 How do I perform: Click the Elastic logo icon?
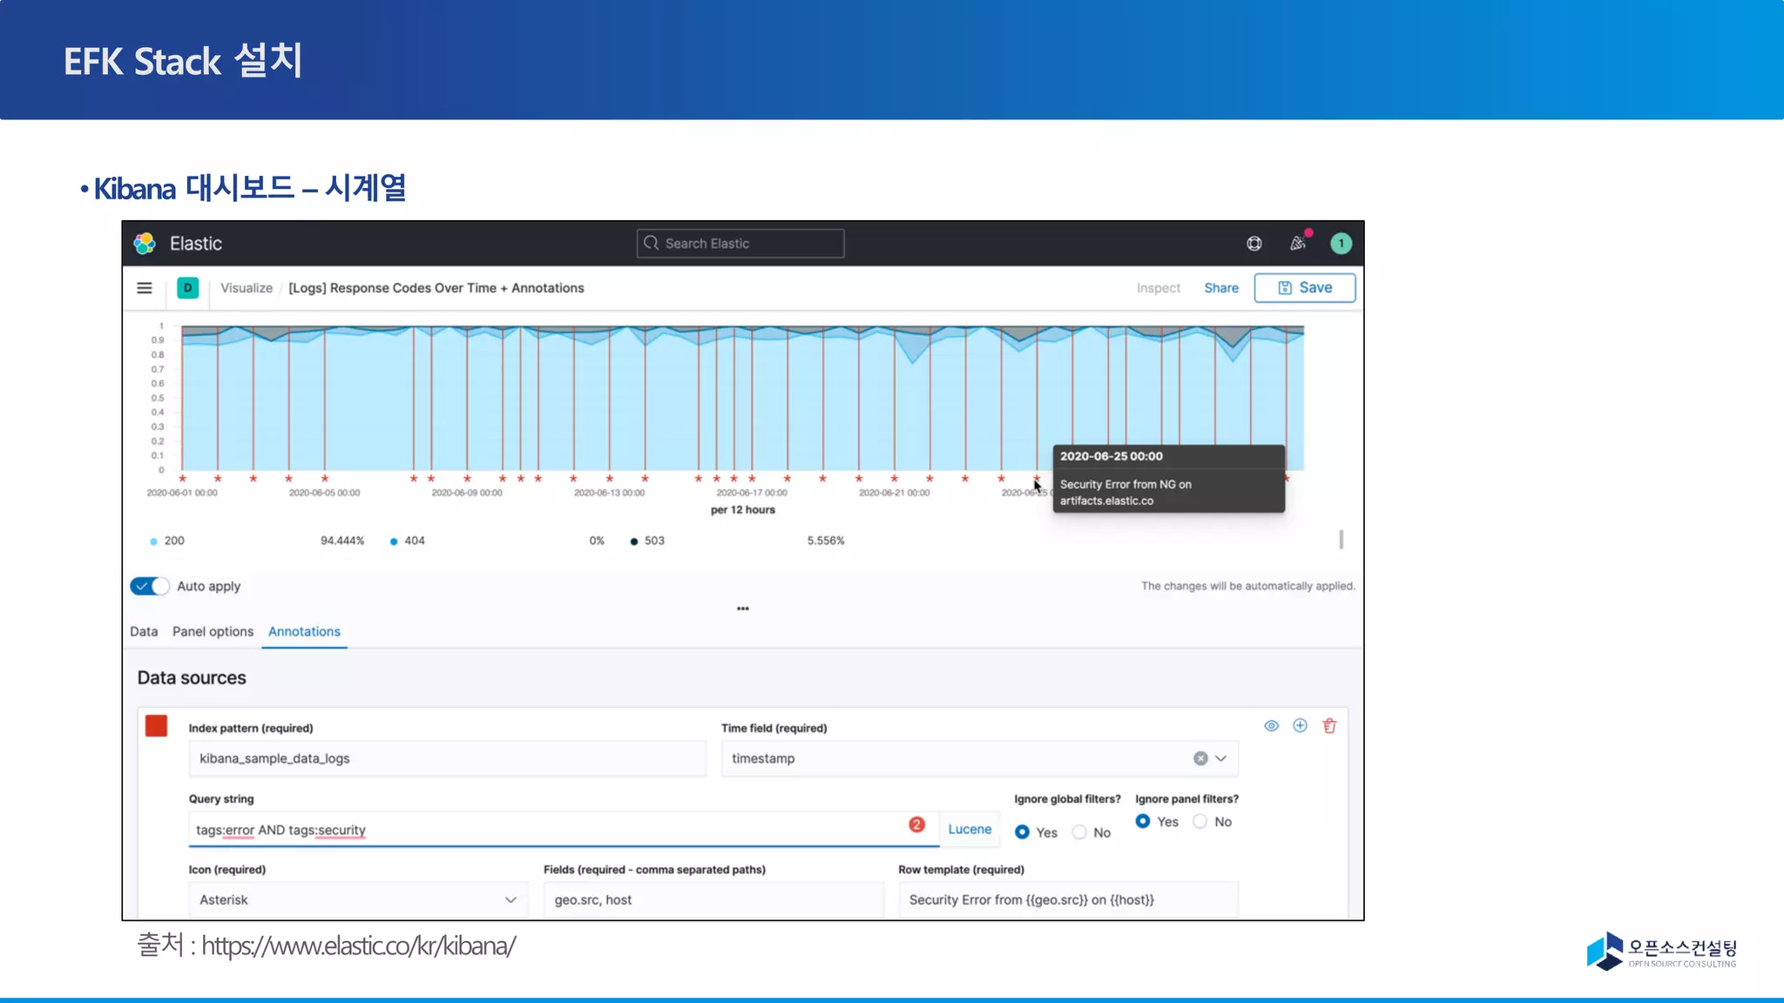click(x=145, y=244)
